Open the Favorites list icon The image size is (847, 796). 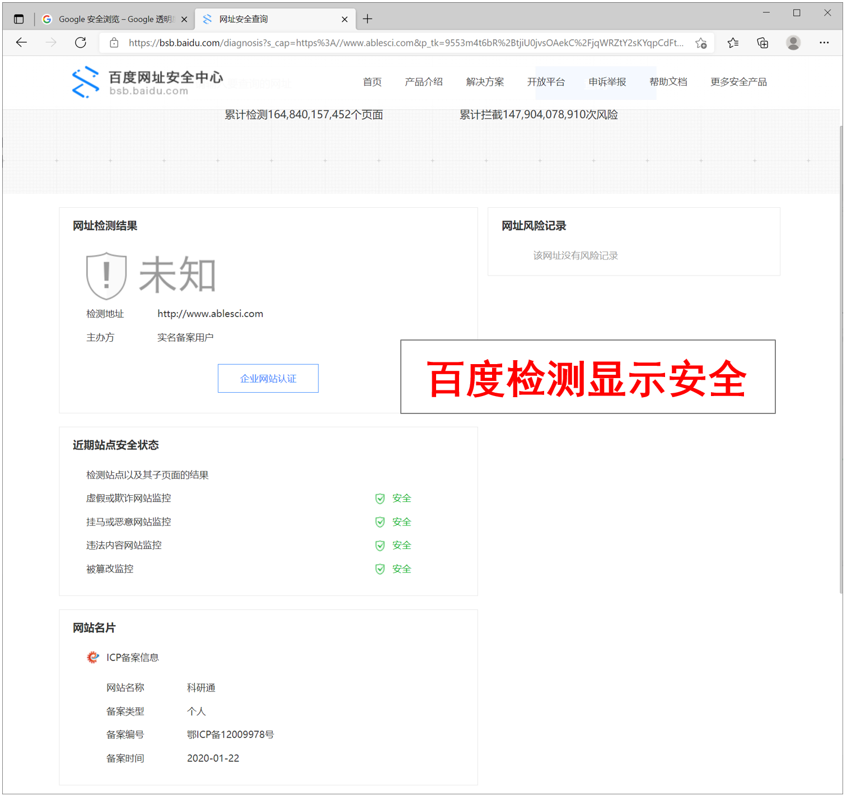733,43
